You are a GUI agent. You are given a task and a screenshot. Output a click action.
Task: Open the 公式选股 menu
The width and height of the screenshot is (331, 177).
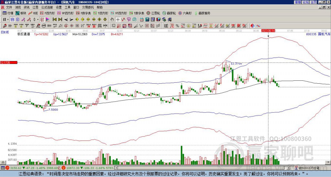(47, 7)
